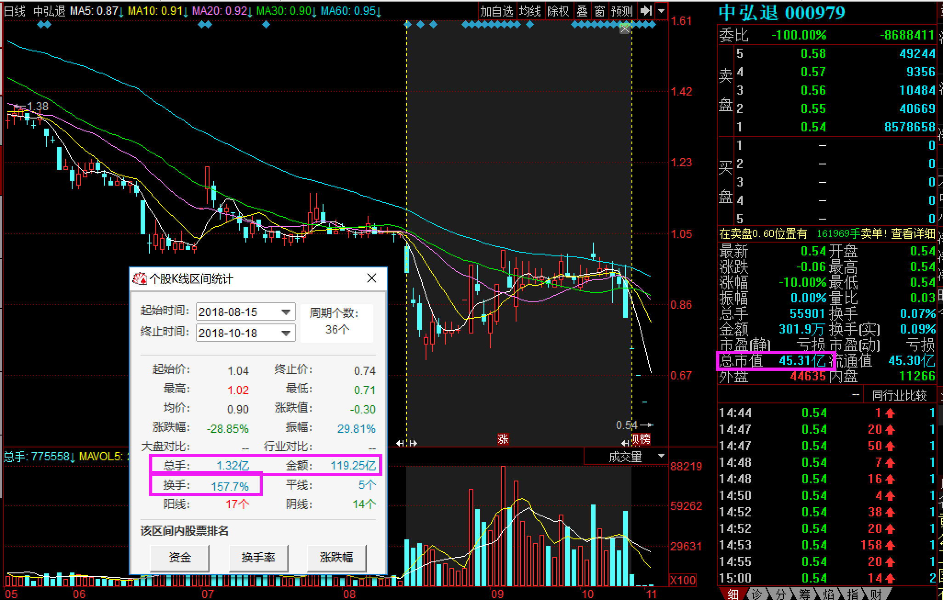943x600 pixels.
Task: Select the 焰 tab
Action: pos(829,594)
